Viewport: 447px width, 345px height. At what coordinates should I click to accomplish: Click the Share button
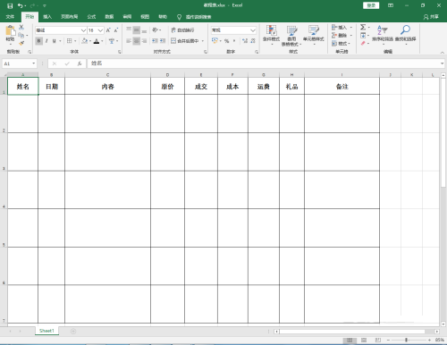tap(431, 17)
